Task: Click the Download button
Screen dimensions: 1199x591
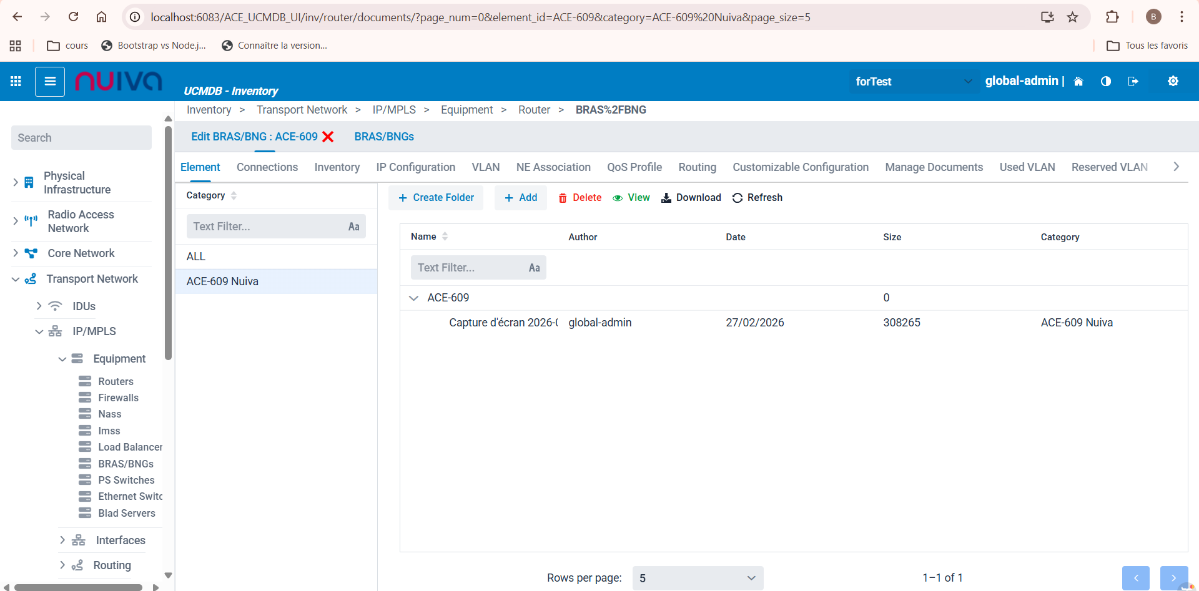Action: click(691, 198)
